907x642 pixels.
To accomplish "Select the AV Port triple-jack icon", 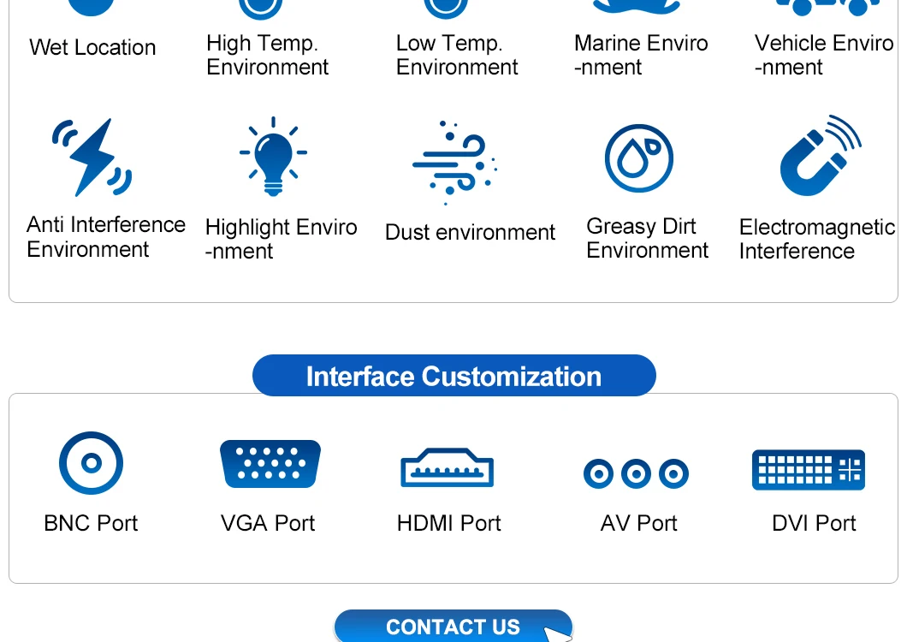I will coord(636,473).
